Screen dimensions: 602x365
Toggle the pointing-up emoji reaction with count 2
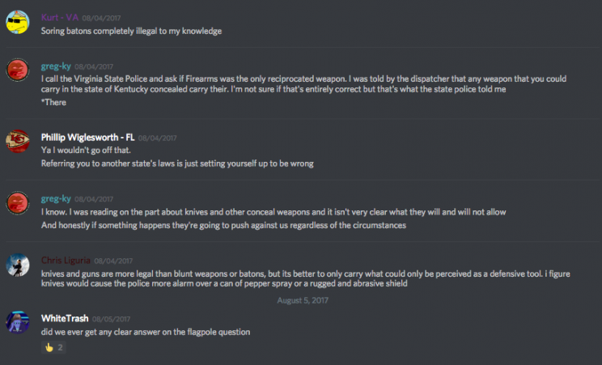[55, 347]
